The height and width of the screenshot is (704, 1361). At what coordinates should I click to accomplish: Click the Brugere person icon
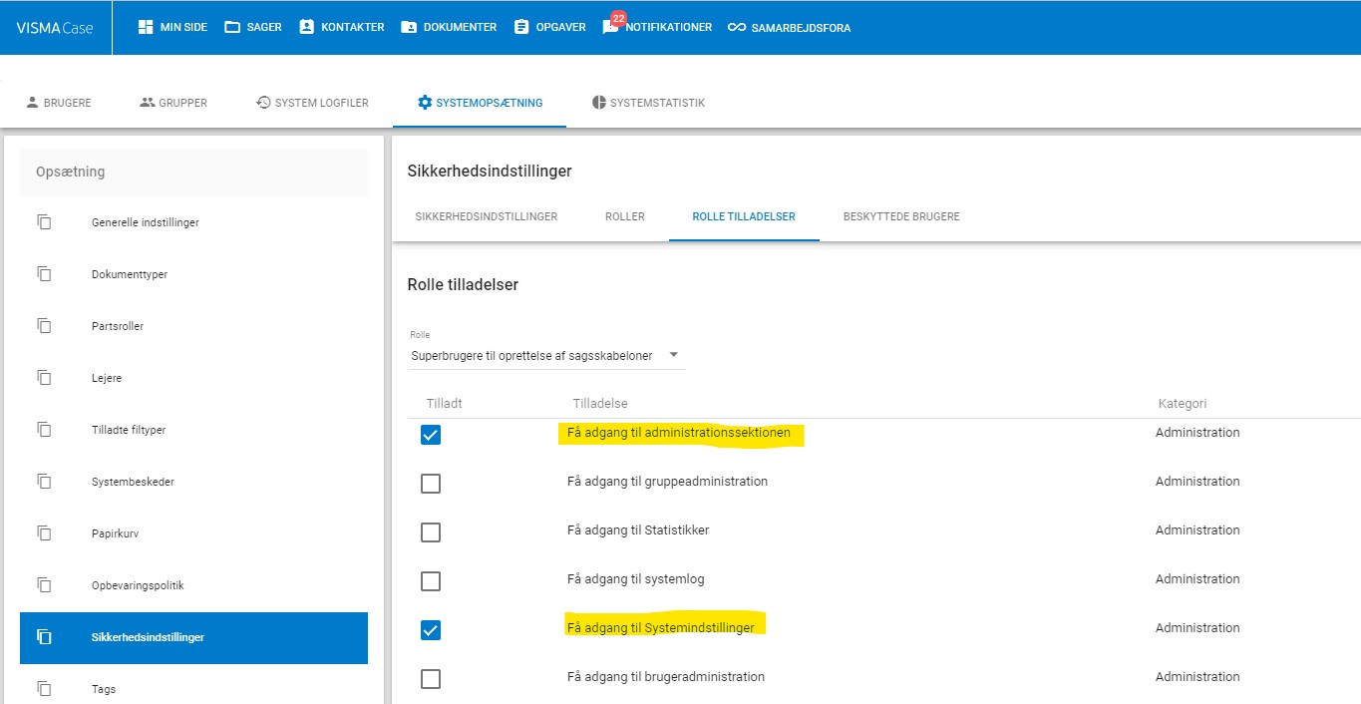point(32,103)
